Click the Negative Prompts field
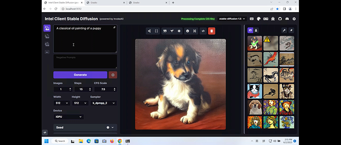 (85, 62)
